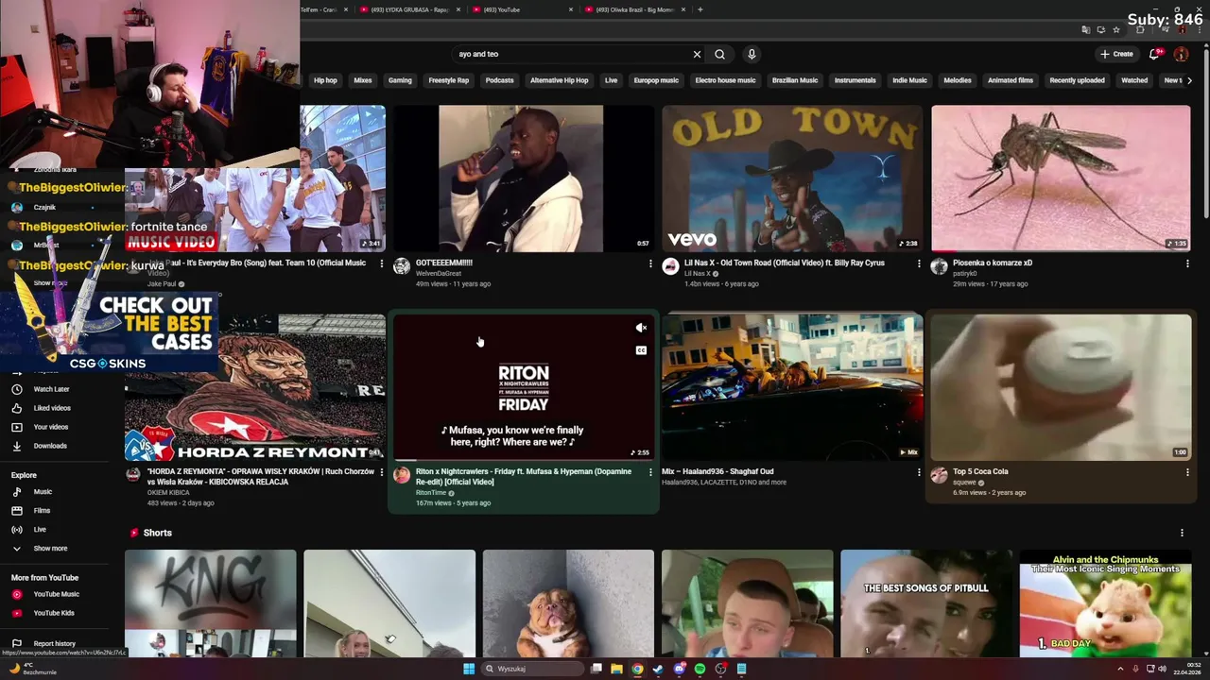
Task: Open options menu for Old Town Road video
Action: pos(919,263)
